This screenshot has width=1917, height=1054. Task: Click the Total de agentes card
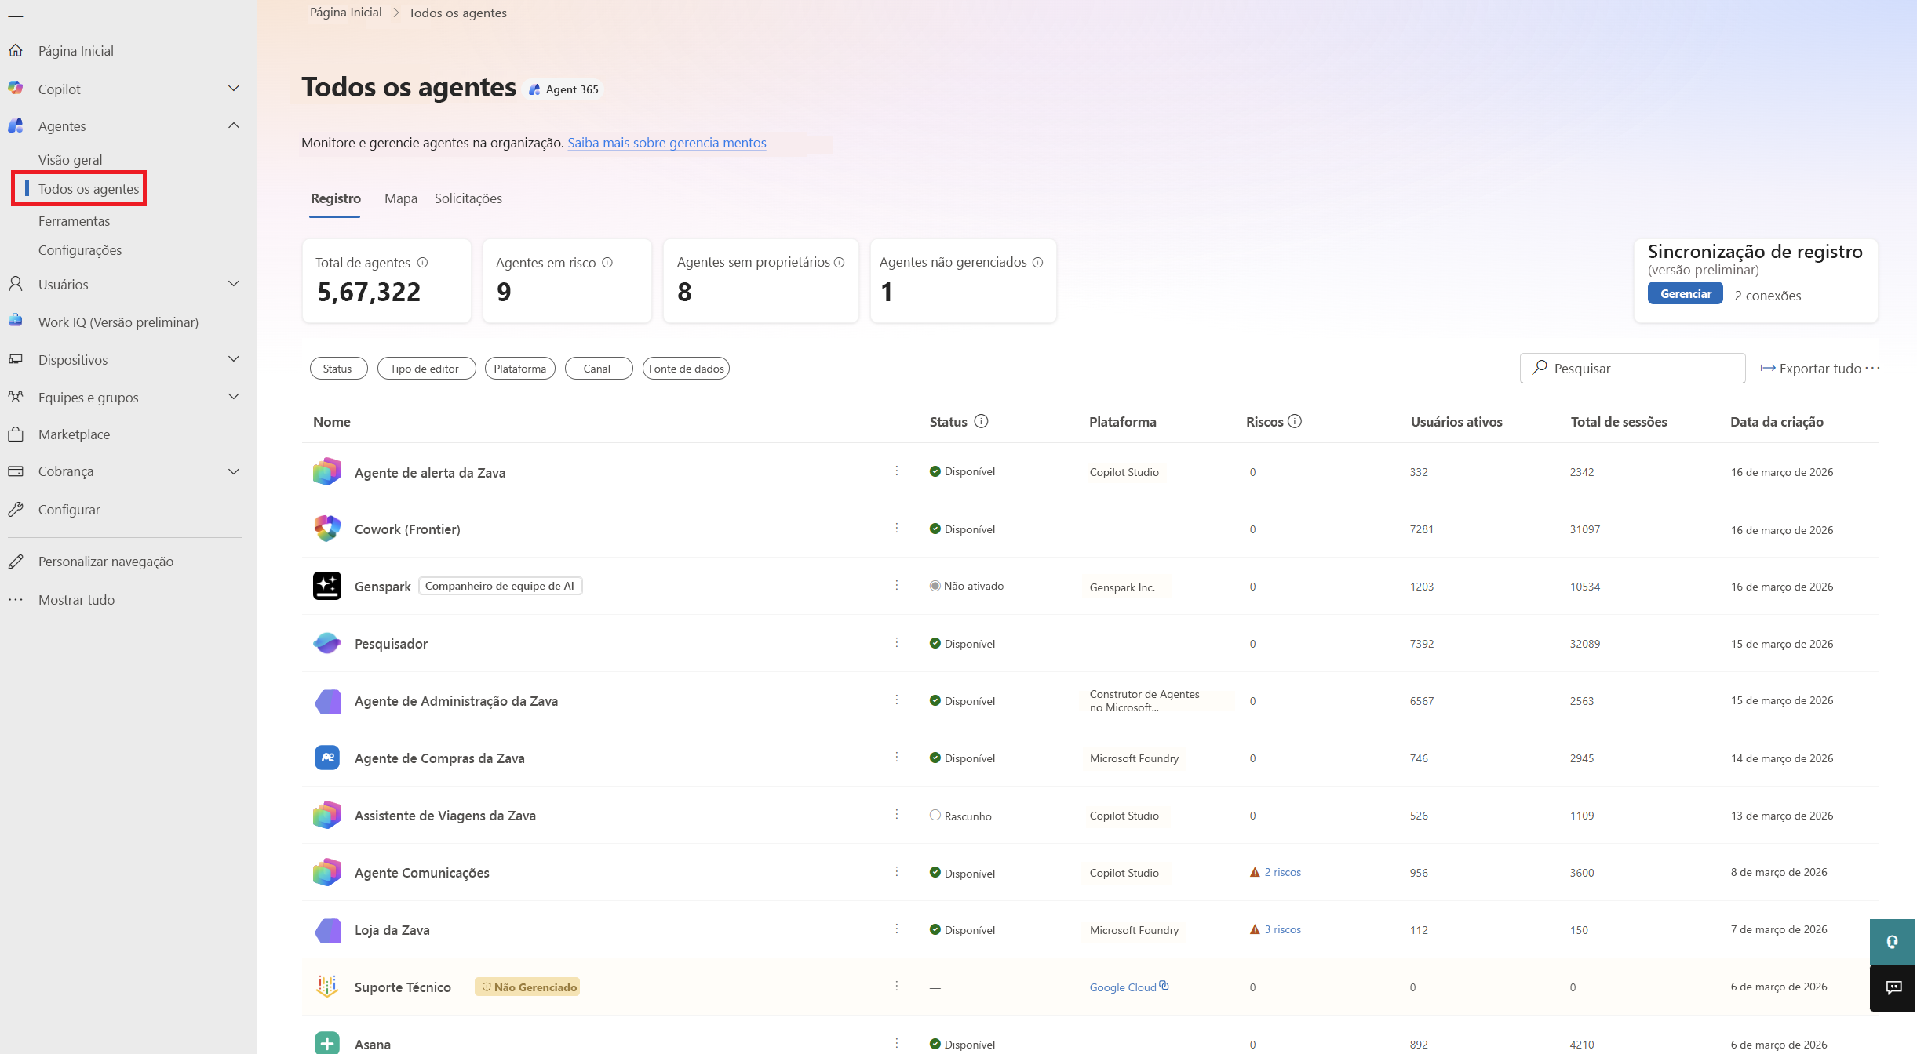click(387, 281)
